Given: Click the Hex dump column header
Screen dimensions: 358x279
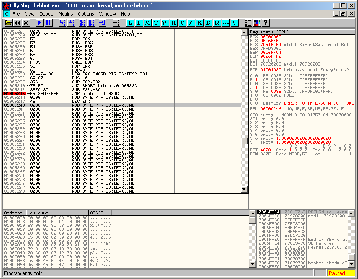Looking at the screenshot, I should 56,213.
